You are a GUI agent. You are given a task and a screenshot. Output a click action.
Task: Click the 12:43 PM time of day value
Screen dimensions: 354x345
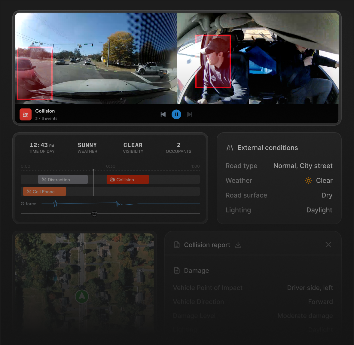click(x=42, y=145)
